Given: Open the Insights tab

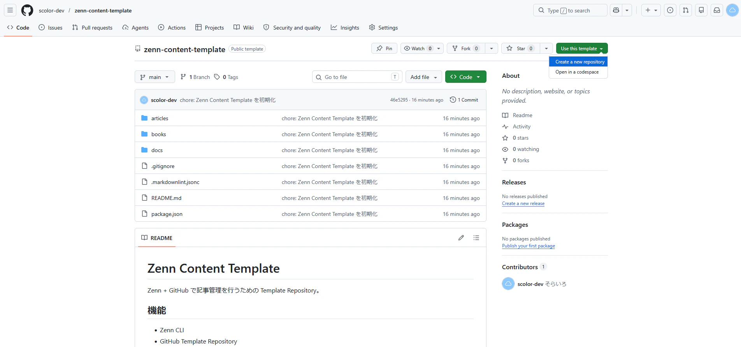Looking at the screenshot, I should [345, 28].
